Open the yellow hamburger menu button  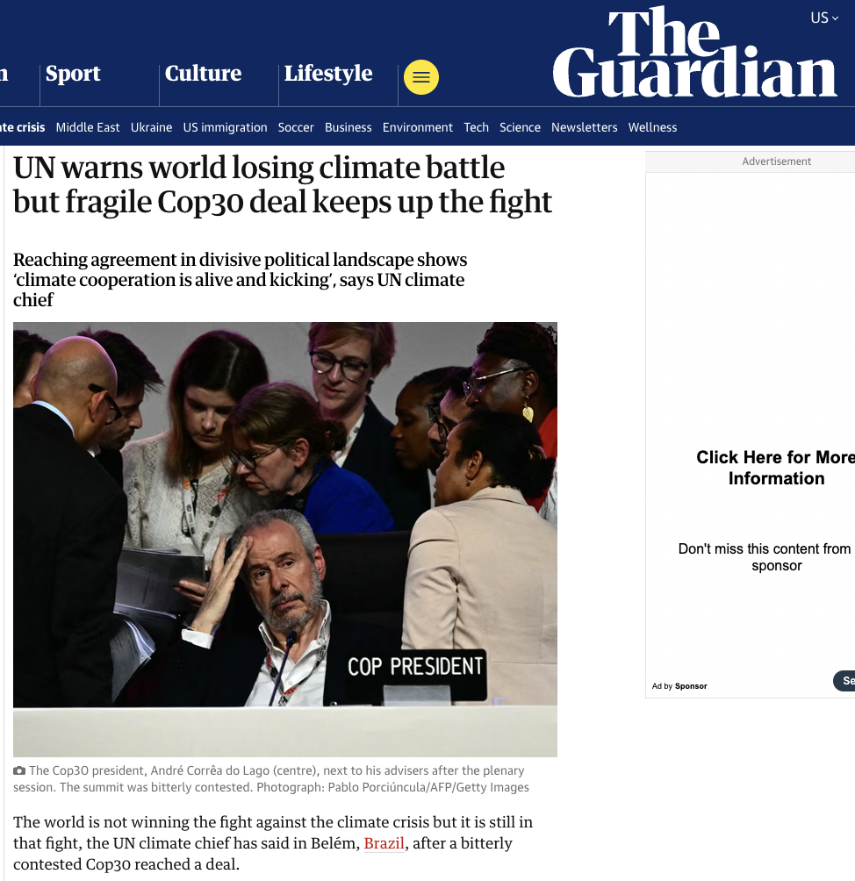421,77
